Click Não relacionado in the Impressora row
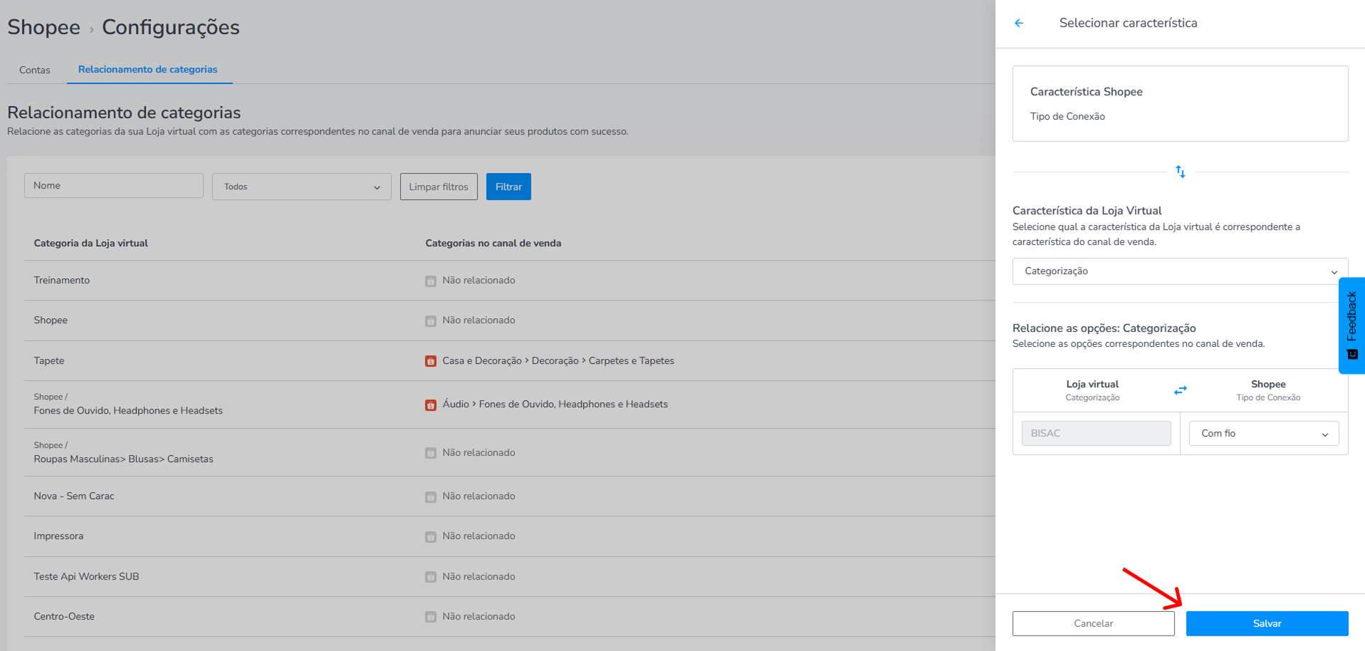Viewport: 1365px width, 651px height. [x=478, y=536]
